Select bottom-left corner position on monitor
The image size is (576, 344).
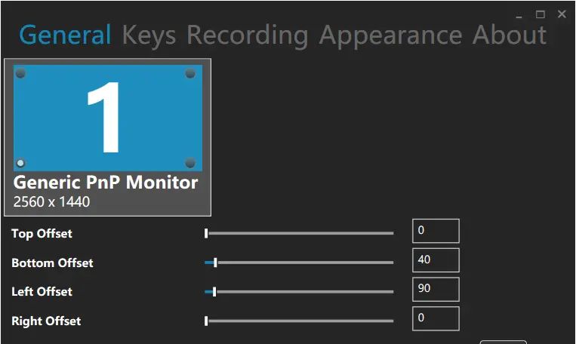pyautogui.click(x=21, y=163)
